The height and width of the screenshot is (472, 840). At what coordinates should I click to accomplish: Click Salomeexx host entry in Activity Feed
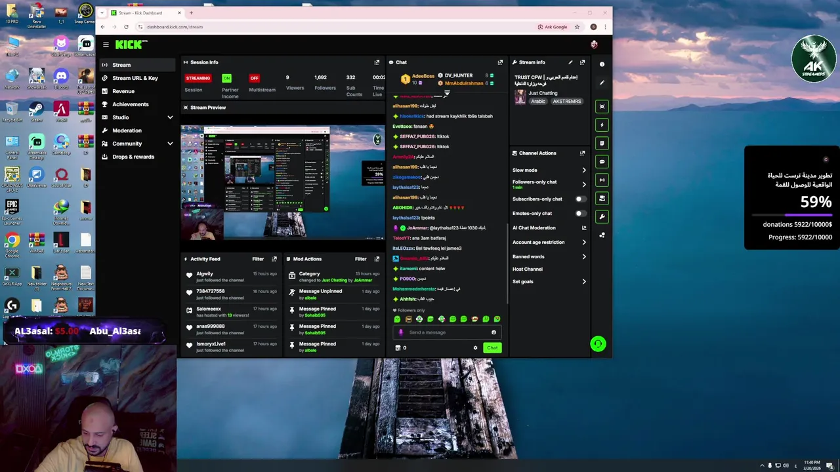pyautogui.click(x=231, y=312)
